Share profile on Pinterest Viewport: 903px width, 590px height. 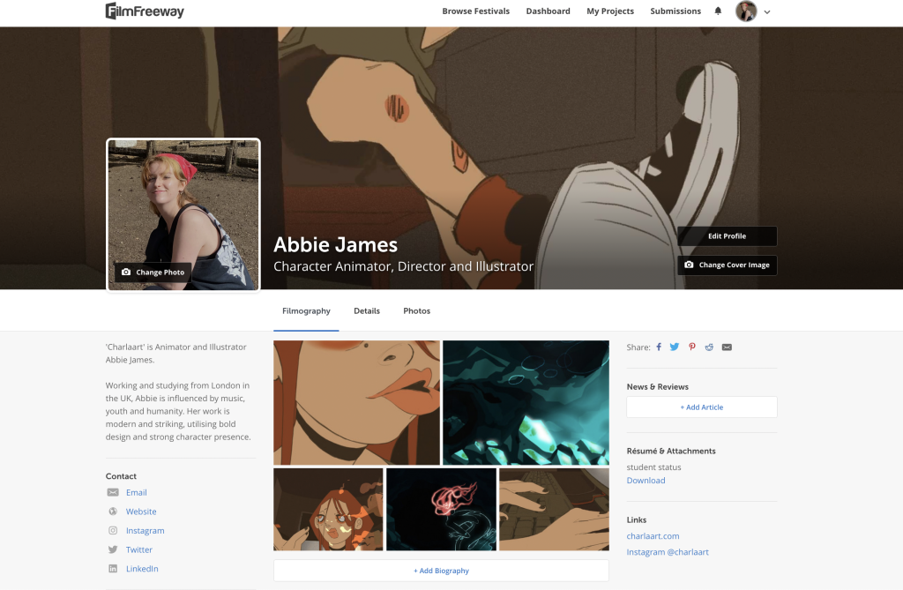click(x=692, y=347)
